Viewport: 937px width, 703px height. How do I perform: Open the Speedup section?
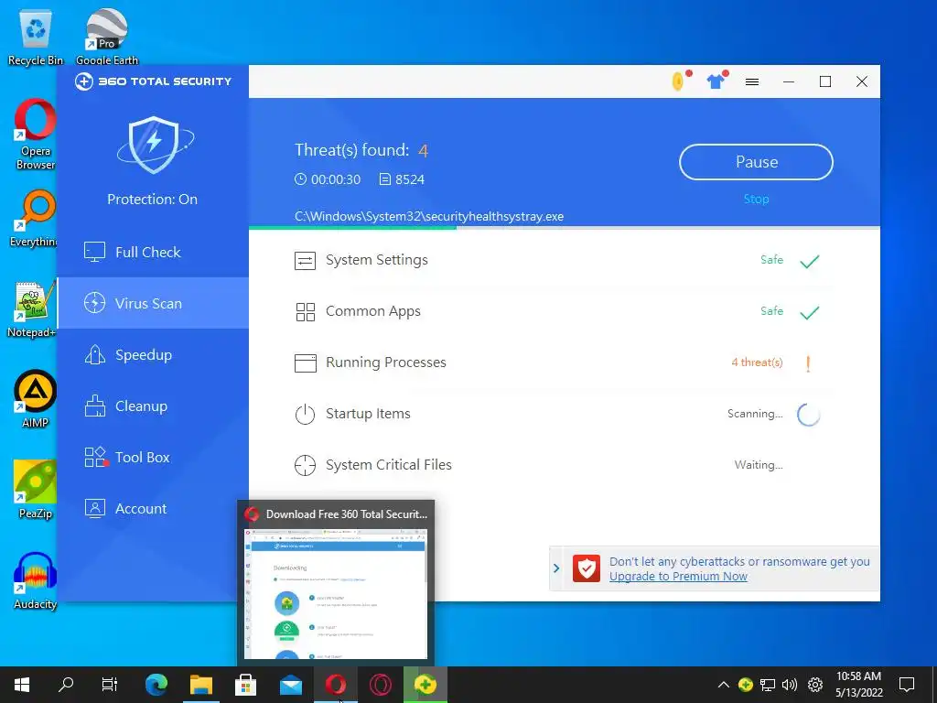point(153,354)
